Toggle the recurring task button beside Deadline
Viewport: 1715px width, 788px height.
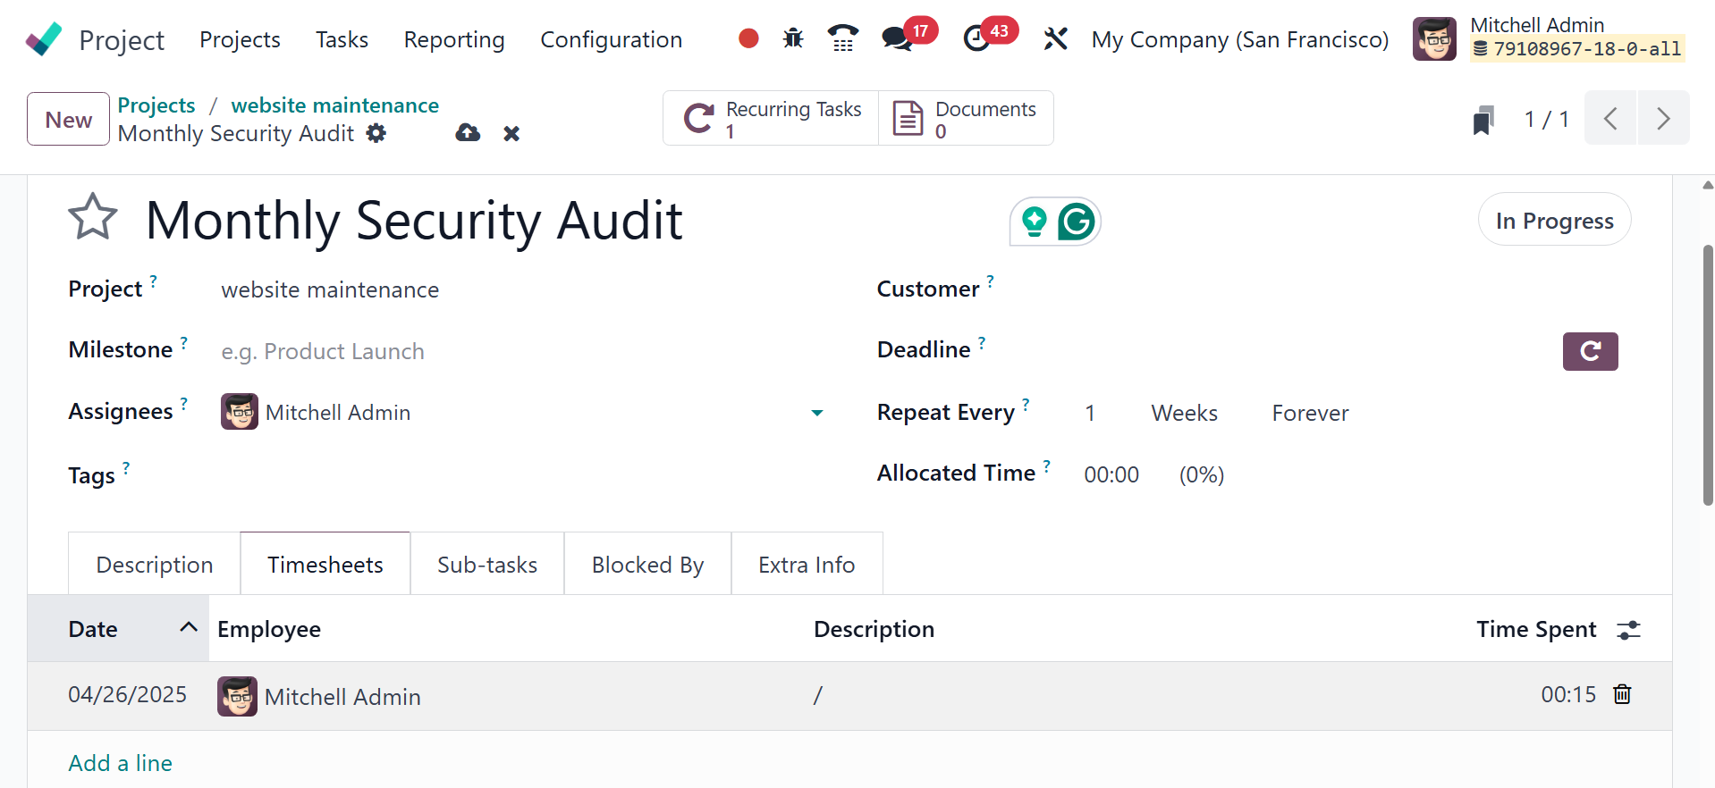(1590, 351)
